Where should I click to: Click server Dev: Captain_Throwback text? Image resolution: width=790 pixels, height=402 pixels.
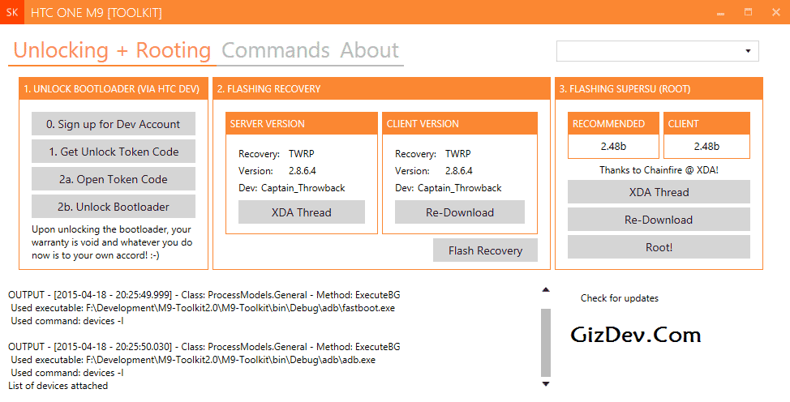[x=292, y=188]
